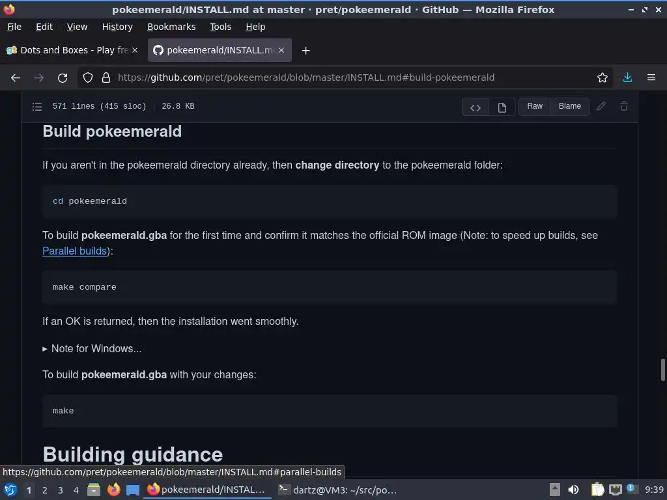The width and height of the screenshot is (667, 500).
Task: Click the page vertical scrollbar thumb
Action: point(662,370)
